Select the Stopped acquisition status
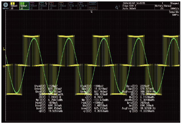The height and width of the screenshot is (125, 182). coord(175,3)
